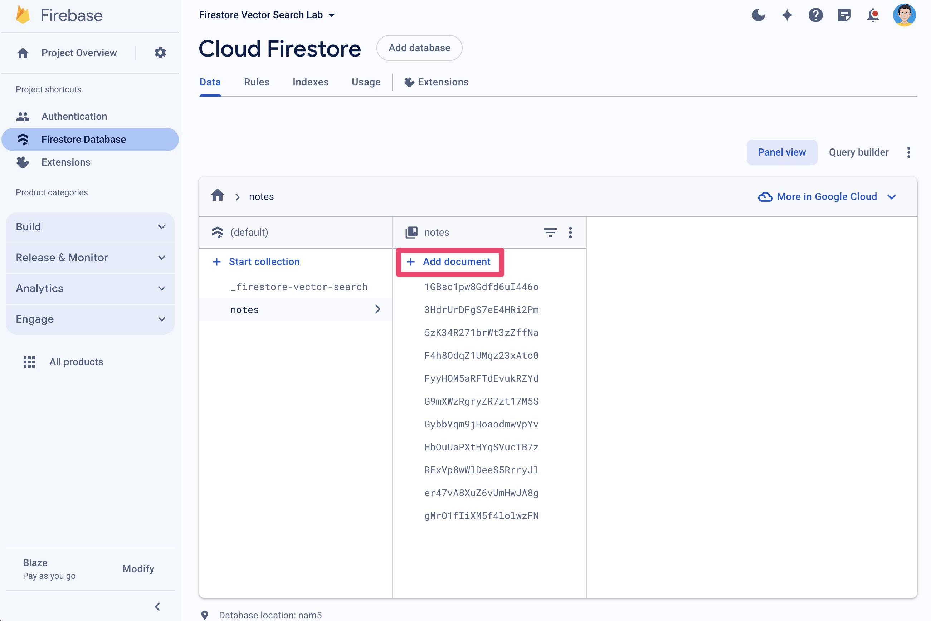Switch to the Indexes tab

[x=311, y=82]
